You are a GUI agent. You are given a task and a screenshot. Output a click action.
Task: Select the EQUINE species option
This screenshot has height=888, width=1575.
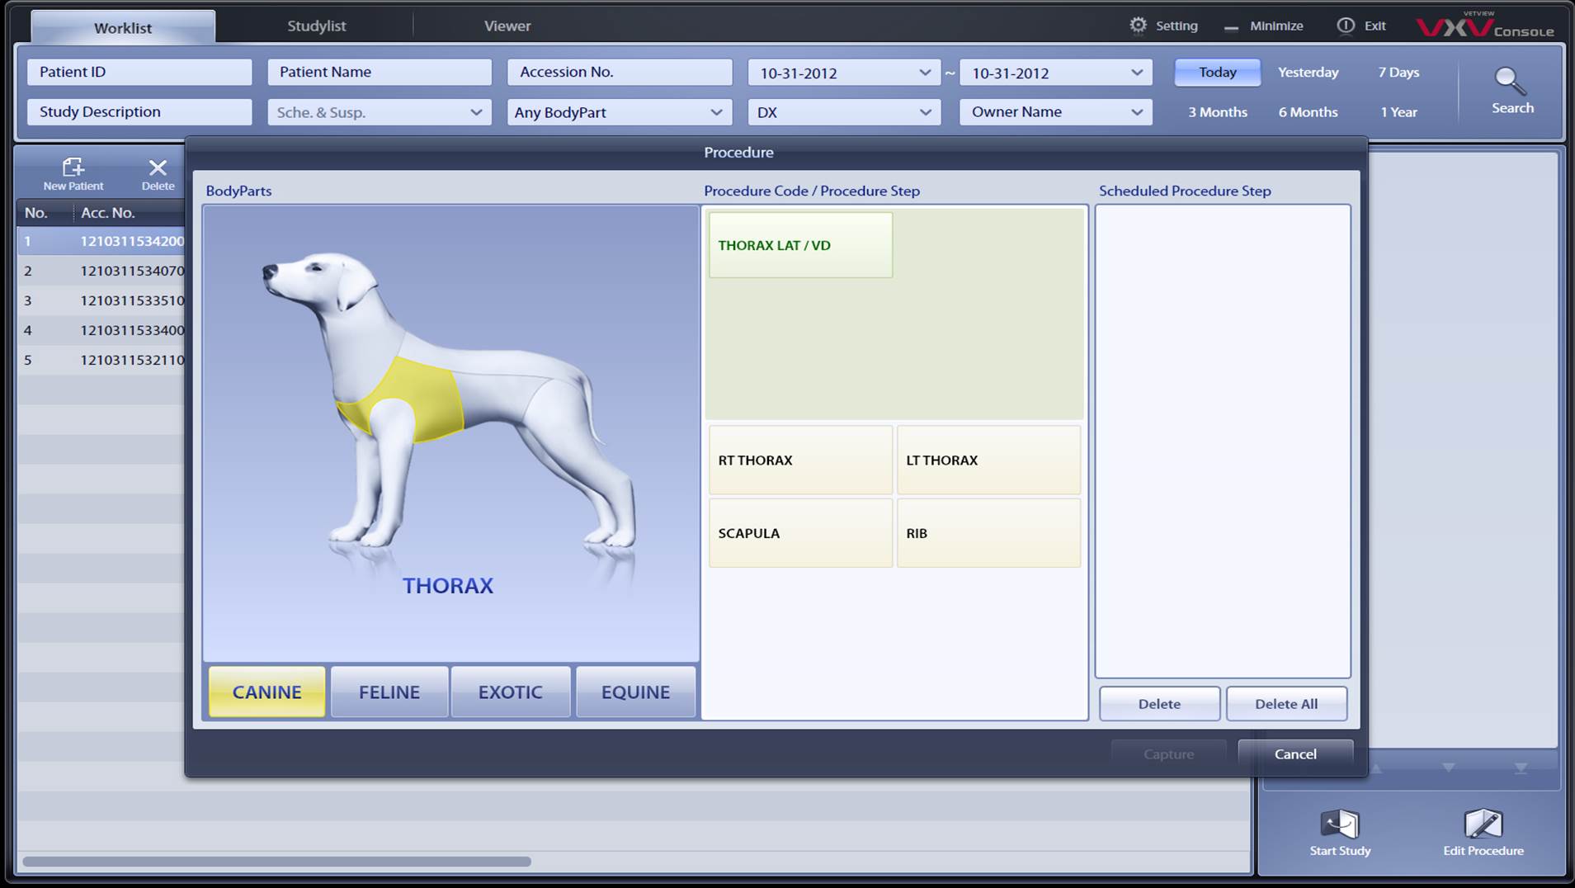[635, 692]
